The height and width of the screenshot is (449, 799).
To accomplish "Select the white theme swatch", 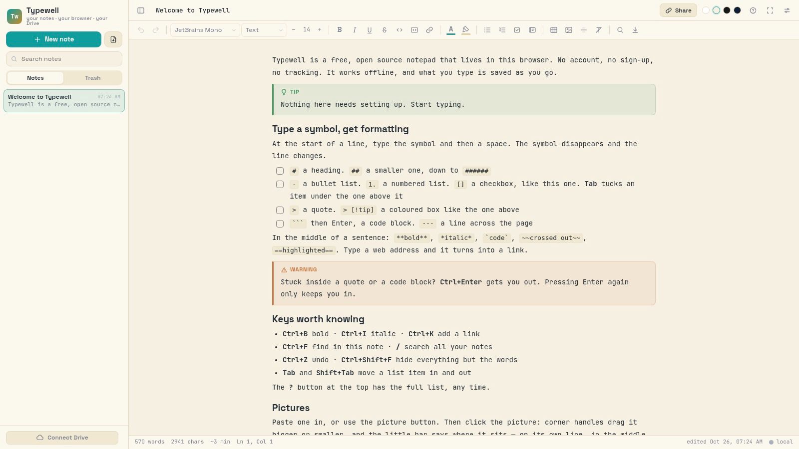I will pyautogui.click(x=706, y=10).
